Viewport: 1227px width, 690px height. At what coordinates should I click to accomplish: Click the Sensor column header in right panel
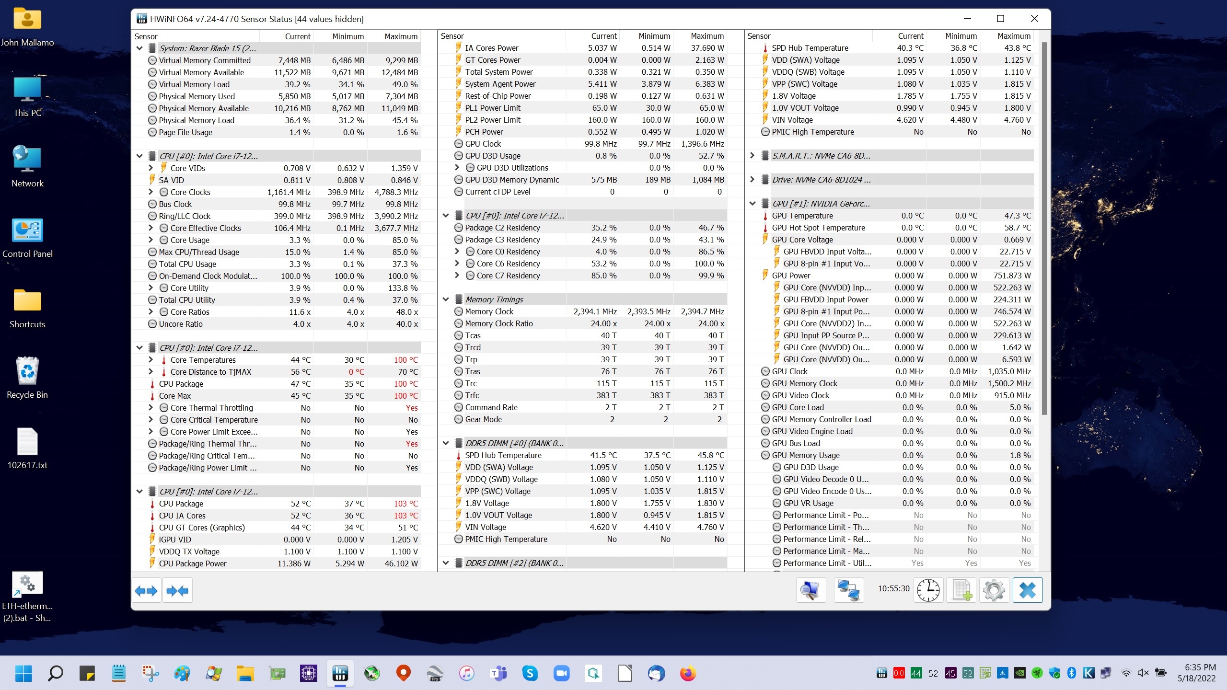point(809,36)
